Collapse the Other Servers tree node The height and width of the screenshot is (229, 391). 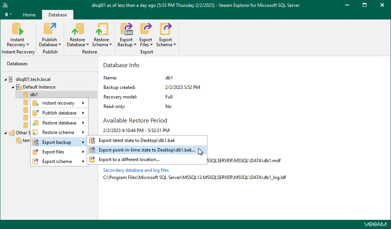point(5,133)
